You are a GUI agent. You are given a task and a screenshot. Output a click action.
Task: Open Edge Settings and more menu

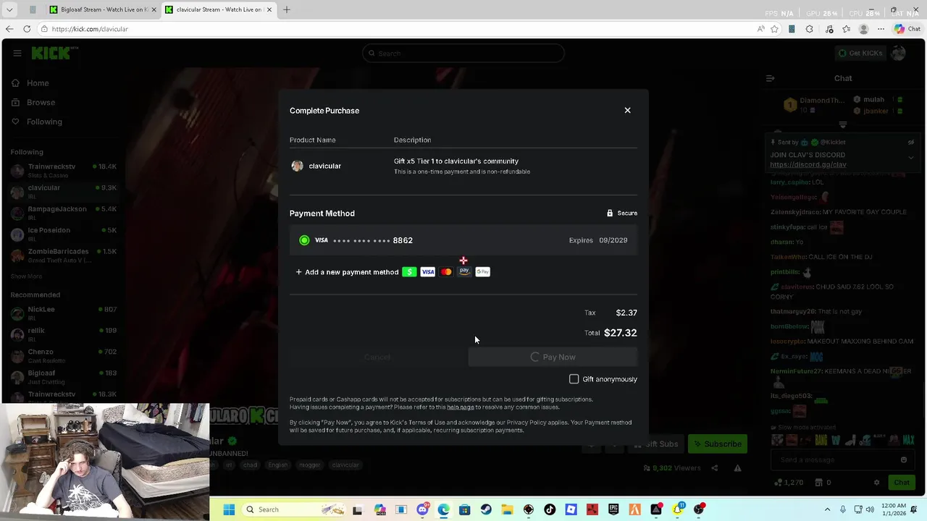(x=881, y=29)
